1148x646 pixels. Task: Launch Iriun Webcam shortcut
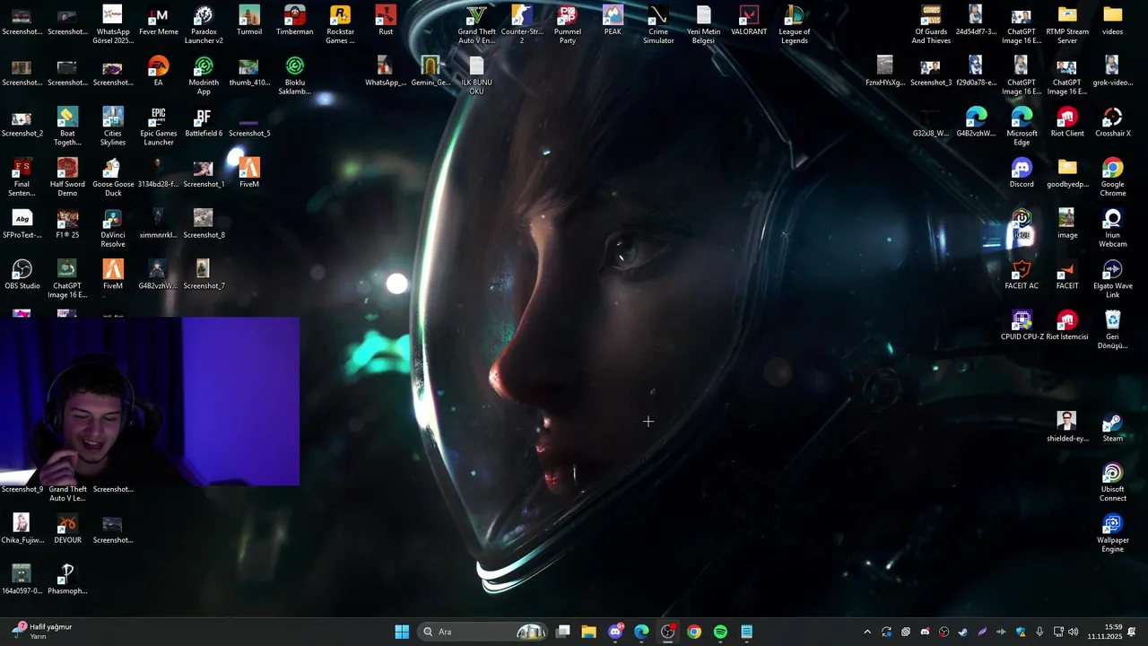click(x=1112, y=229)
